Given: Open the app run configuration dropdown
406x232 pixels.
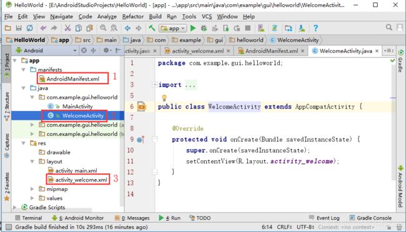Looking at the screenshot, I should tap(172, 28).
